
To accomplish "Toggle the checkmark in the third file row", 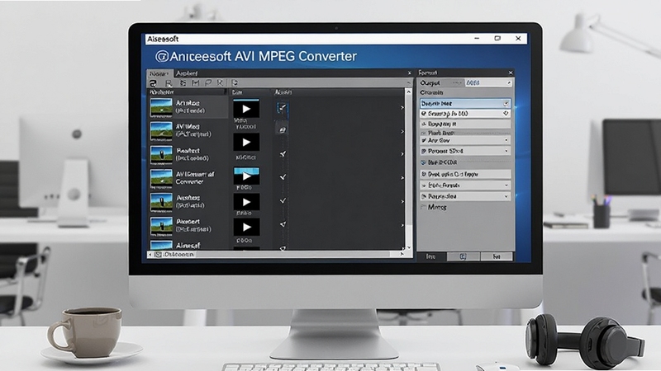I will click(283, 154).
